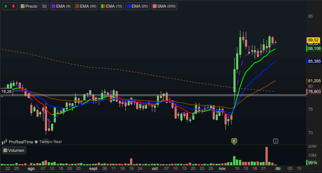Click the info 'i' marker near dic
322x173 pixels.
276,141
